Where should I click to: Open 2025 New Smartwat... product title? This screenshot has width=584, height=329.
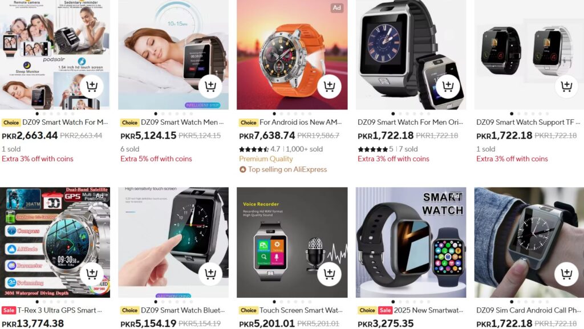click(x=429, y=310)
